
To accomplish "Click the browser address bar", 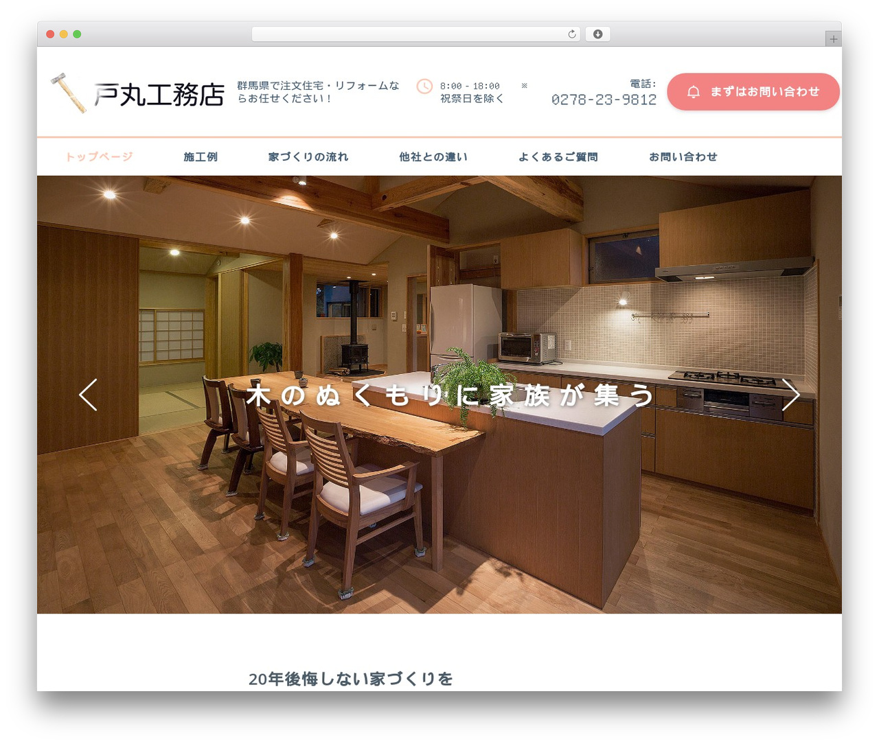I will (x=416, y=34).
